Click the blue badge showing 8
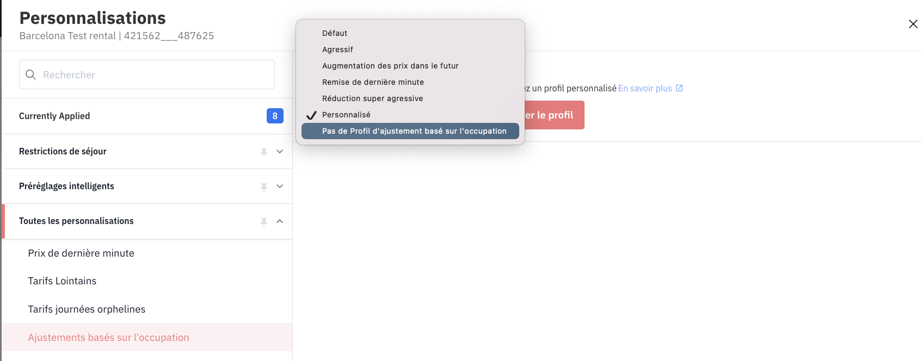This screenshot has height=361, width=922. pyautogui.click(x=275, y=116)
